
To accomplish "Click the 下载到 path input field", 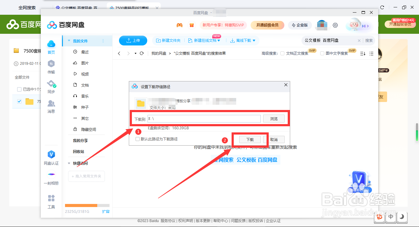I will [204, 119].
